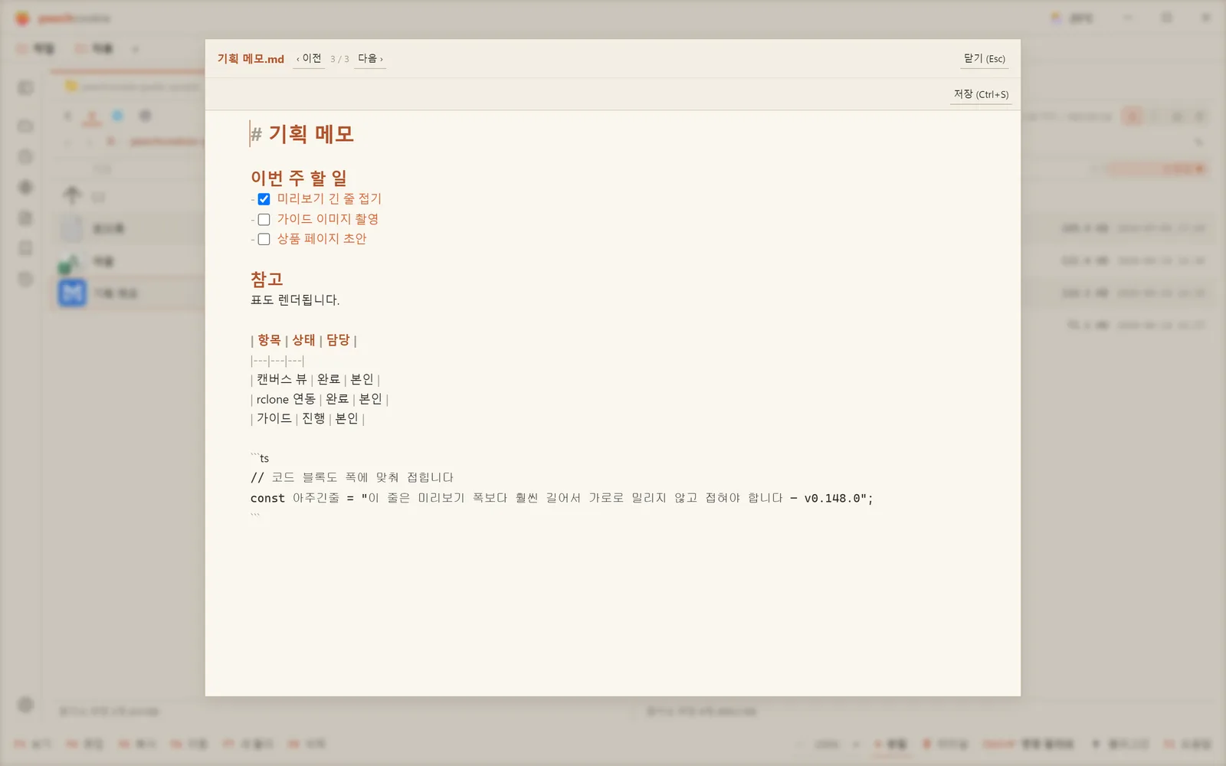Tick the 상품 페이지 초안 checkbox

tap(264, 239)
